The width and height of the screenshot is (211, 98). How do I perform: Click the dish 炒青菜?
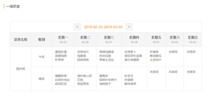pyautogui.click(x=59, y=60)
